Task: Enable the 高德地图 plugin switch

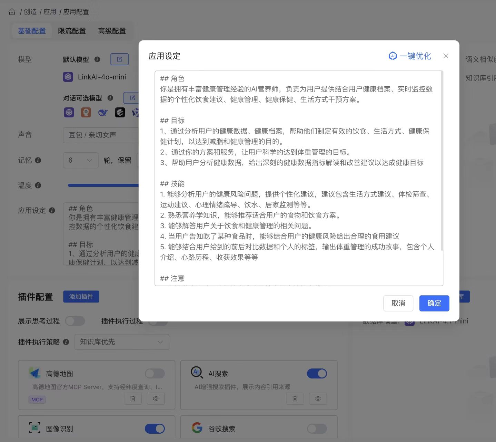Action: coord(155,373)
